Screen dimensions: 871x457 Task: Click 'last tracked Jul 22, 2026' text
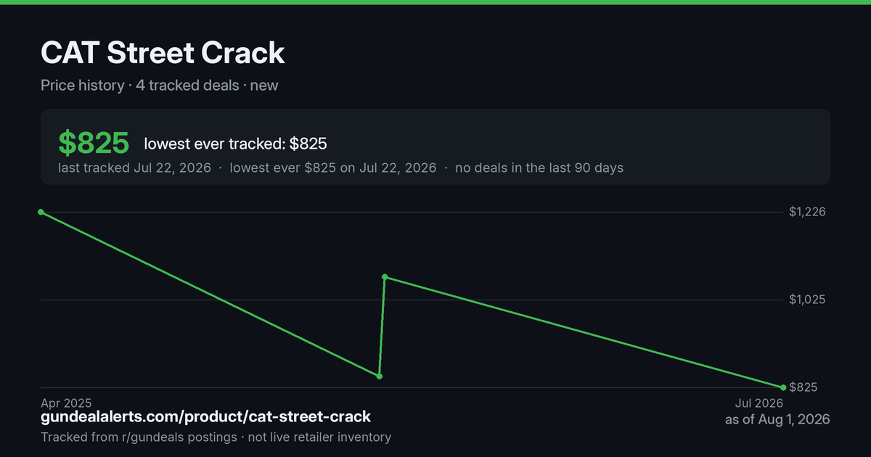pyautogui.click(x=134, y=168)
